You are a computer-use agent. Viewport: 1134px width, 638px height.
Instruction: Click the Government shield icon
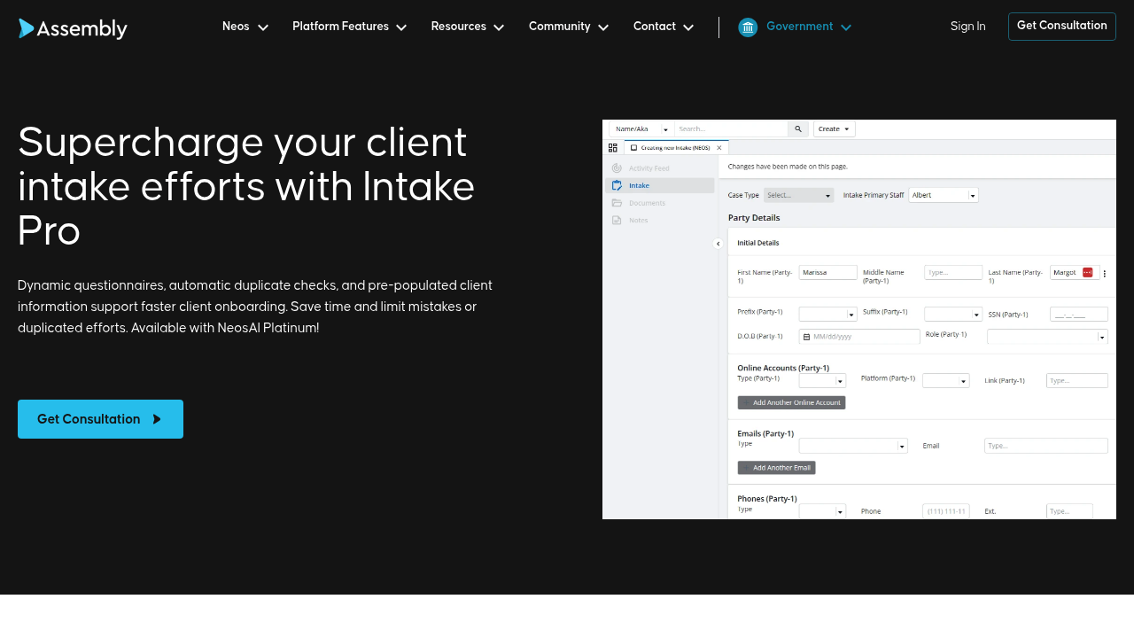[748, 27]
